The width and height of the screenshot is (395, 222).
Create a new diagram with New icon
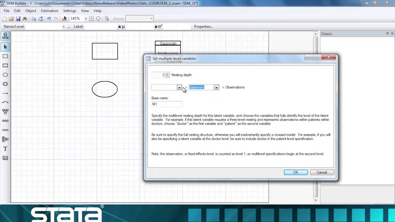pyautogui.click(x=5, y=18)
